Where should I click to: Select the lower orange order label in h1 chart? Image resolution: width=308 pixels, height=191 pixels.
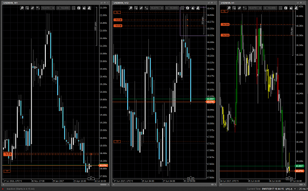(x=225, y=35)
